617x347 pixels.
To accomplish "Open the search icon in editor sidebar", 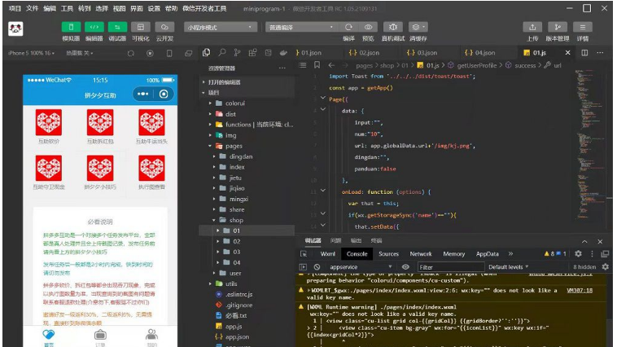I will coord(222,52).
